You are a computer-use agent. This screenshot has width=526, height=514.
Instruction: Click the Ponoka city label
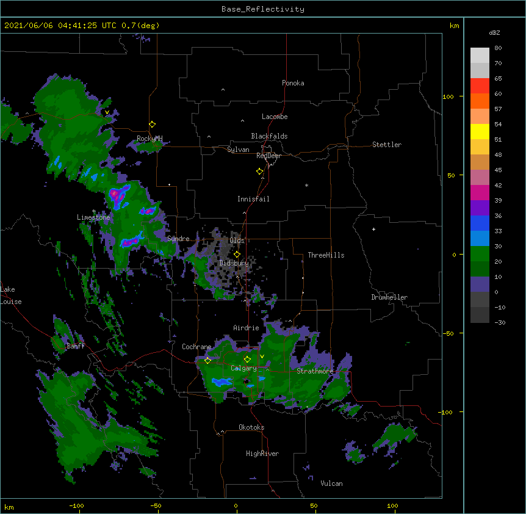[293, 83]
